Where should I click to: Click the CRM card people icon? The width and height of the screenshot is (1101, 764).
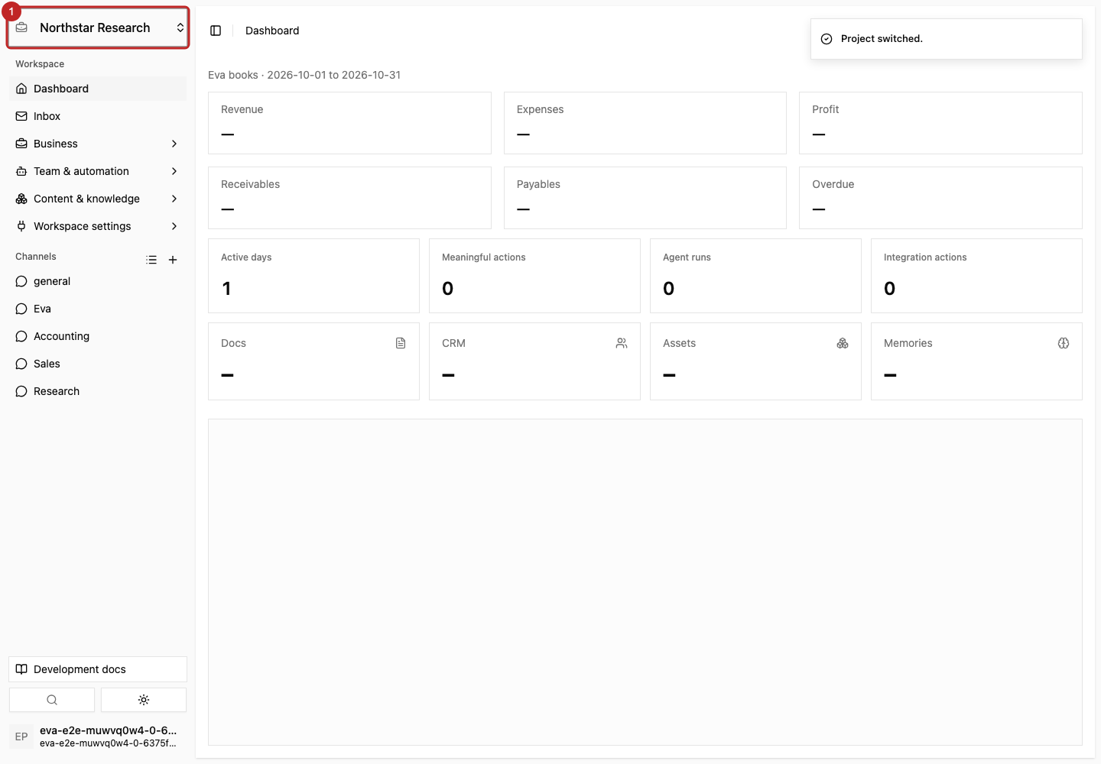coord(622,343)
